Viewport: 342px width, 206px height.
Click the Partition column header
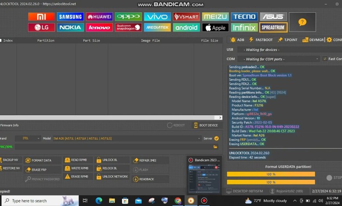(x=46, y=40)
